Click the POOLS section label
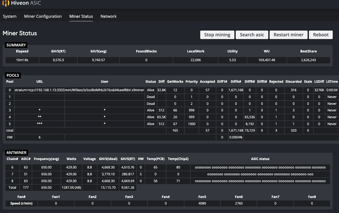The image size is (339, 213). pyautogui.click(x=13, y=75)
